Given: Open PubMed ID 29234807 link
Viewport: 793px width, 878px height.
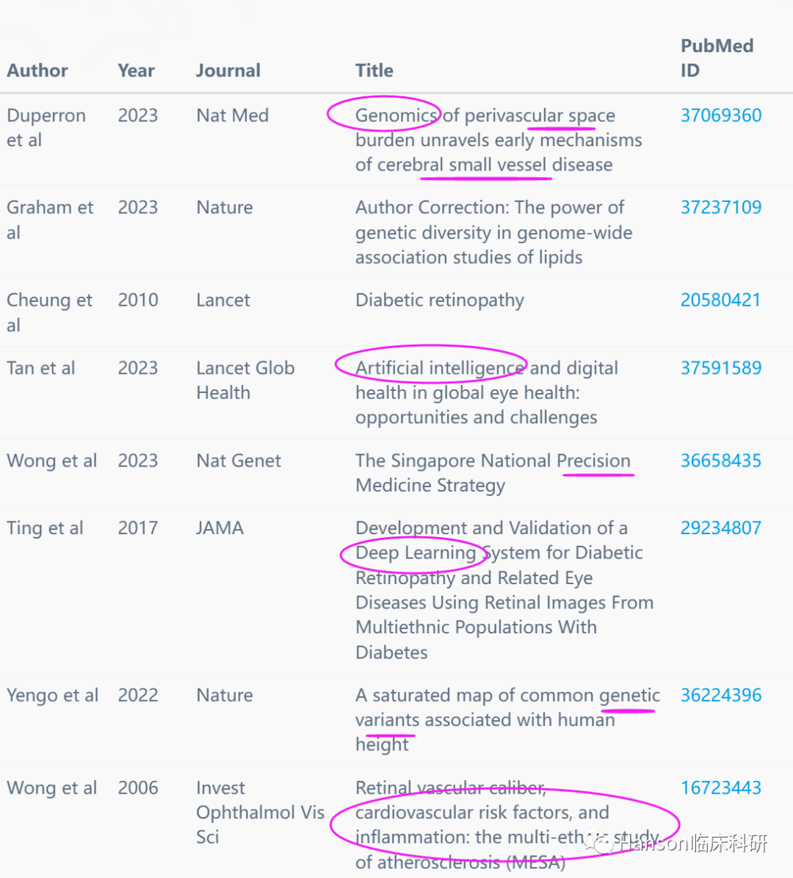Looking at the screenshot, I should (721, 528).
